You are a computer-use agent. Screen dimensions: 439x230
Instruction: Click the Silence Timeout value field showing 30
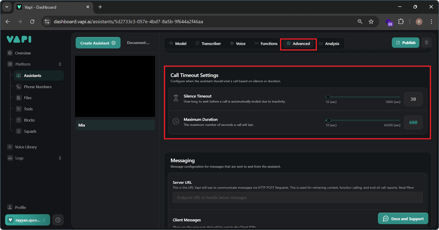tap(413, 99)
